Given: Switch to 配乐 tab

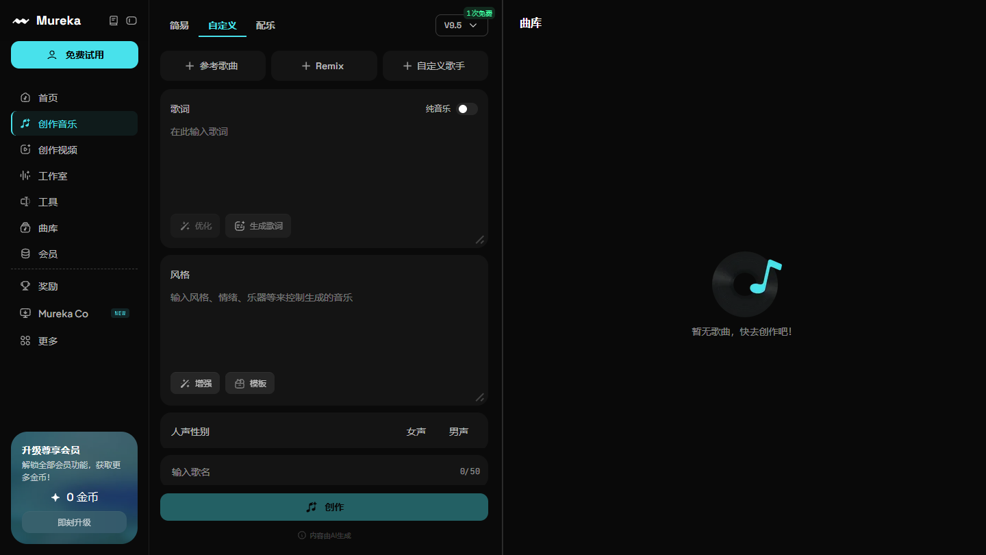Looking at the screenshot, I should click(x=266, y=25).
